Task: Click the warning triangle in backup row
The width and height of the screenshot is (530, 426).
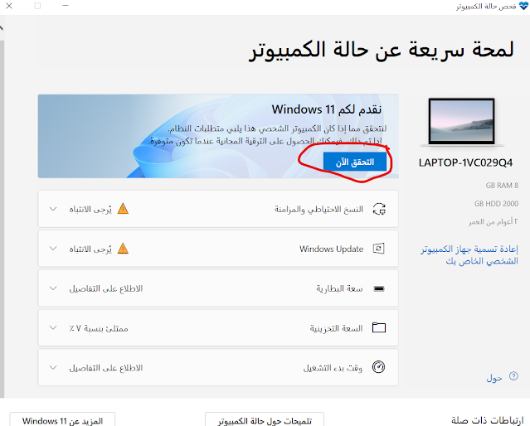Action: (x=123, y=209)
